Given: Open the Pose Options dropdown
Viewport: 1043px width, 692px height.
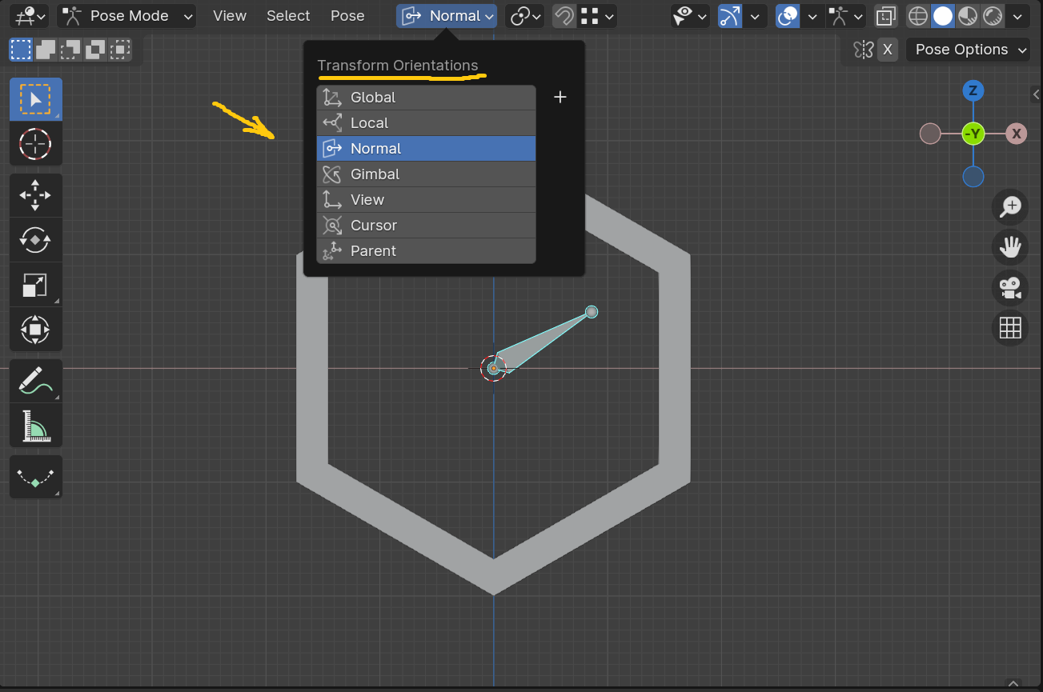Looking at the screenshot, I should tap(968, 50).
